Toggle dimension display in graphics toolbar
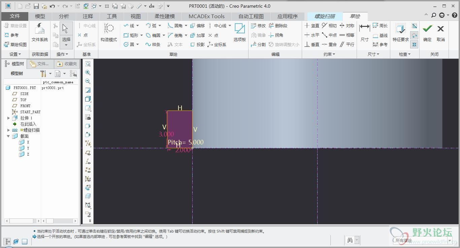 pos(88,205)
